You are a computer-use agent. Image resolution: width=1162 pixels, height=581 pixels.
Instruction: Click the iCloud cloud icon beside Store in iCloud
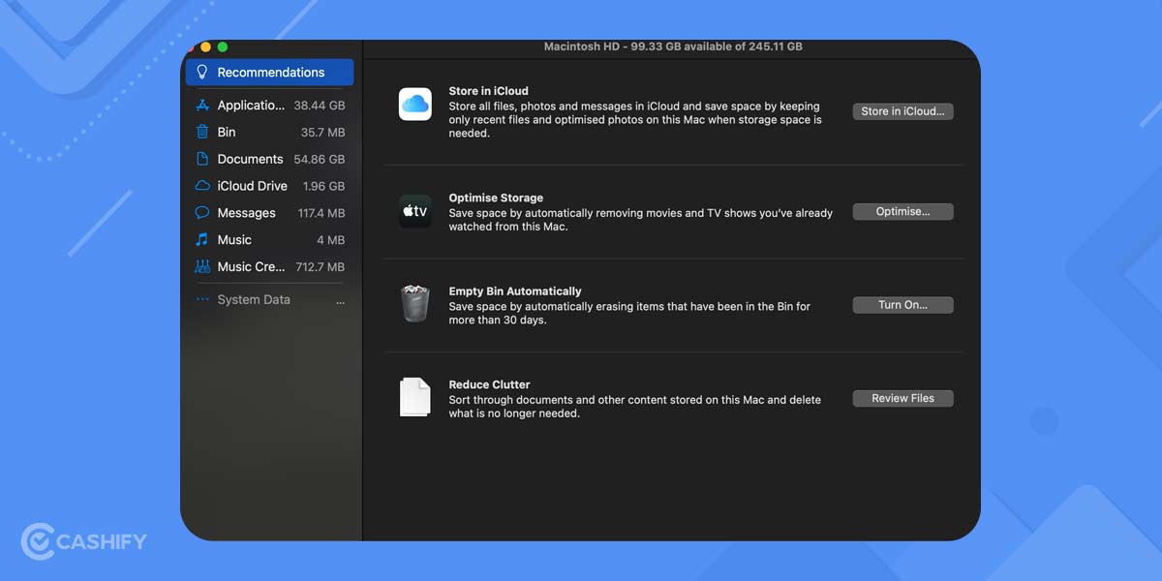414,102
